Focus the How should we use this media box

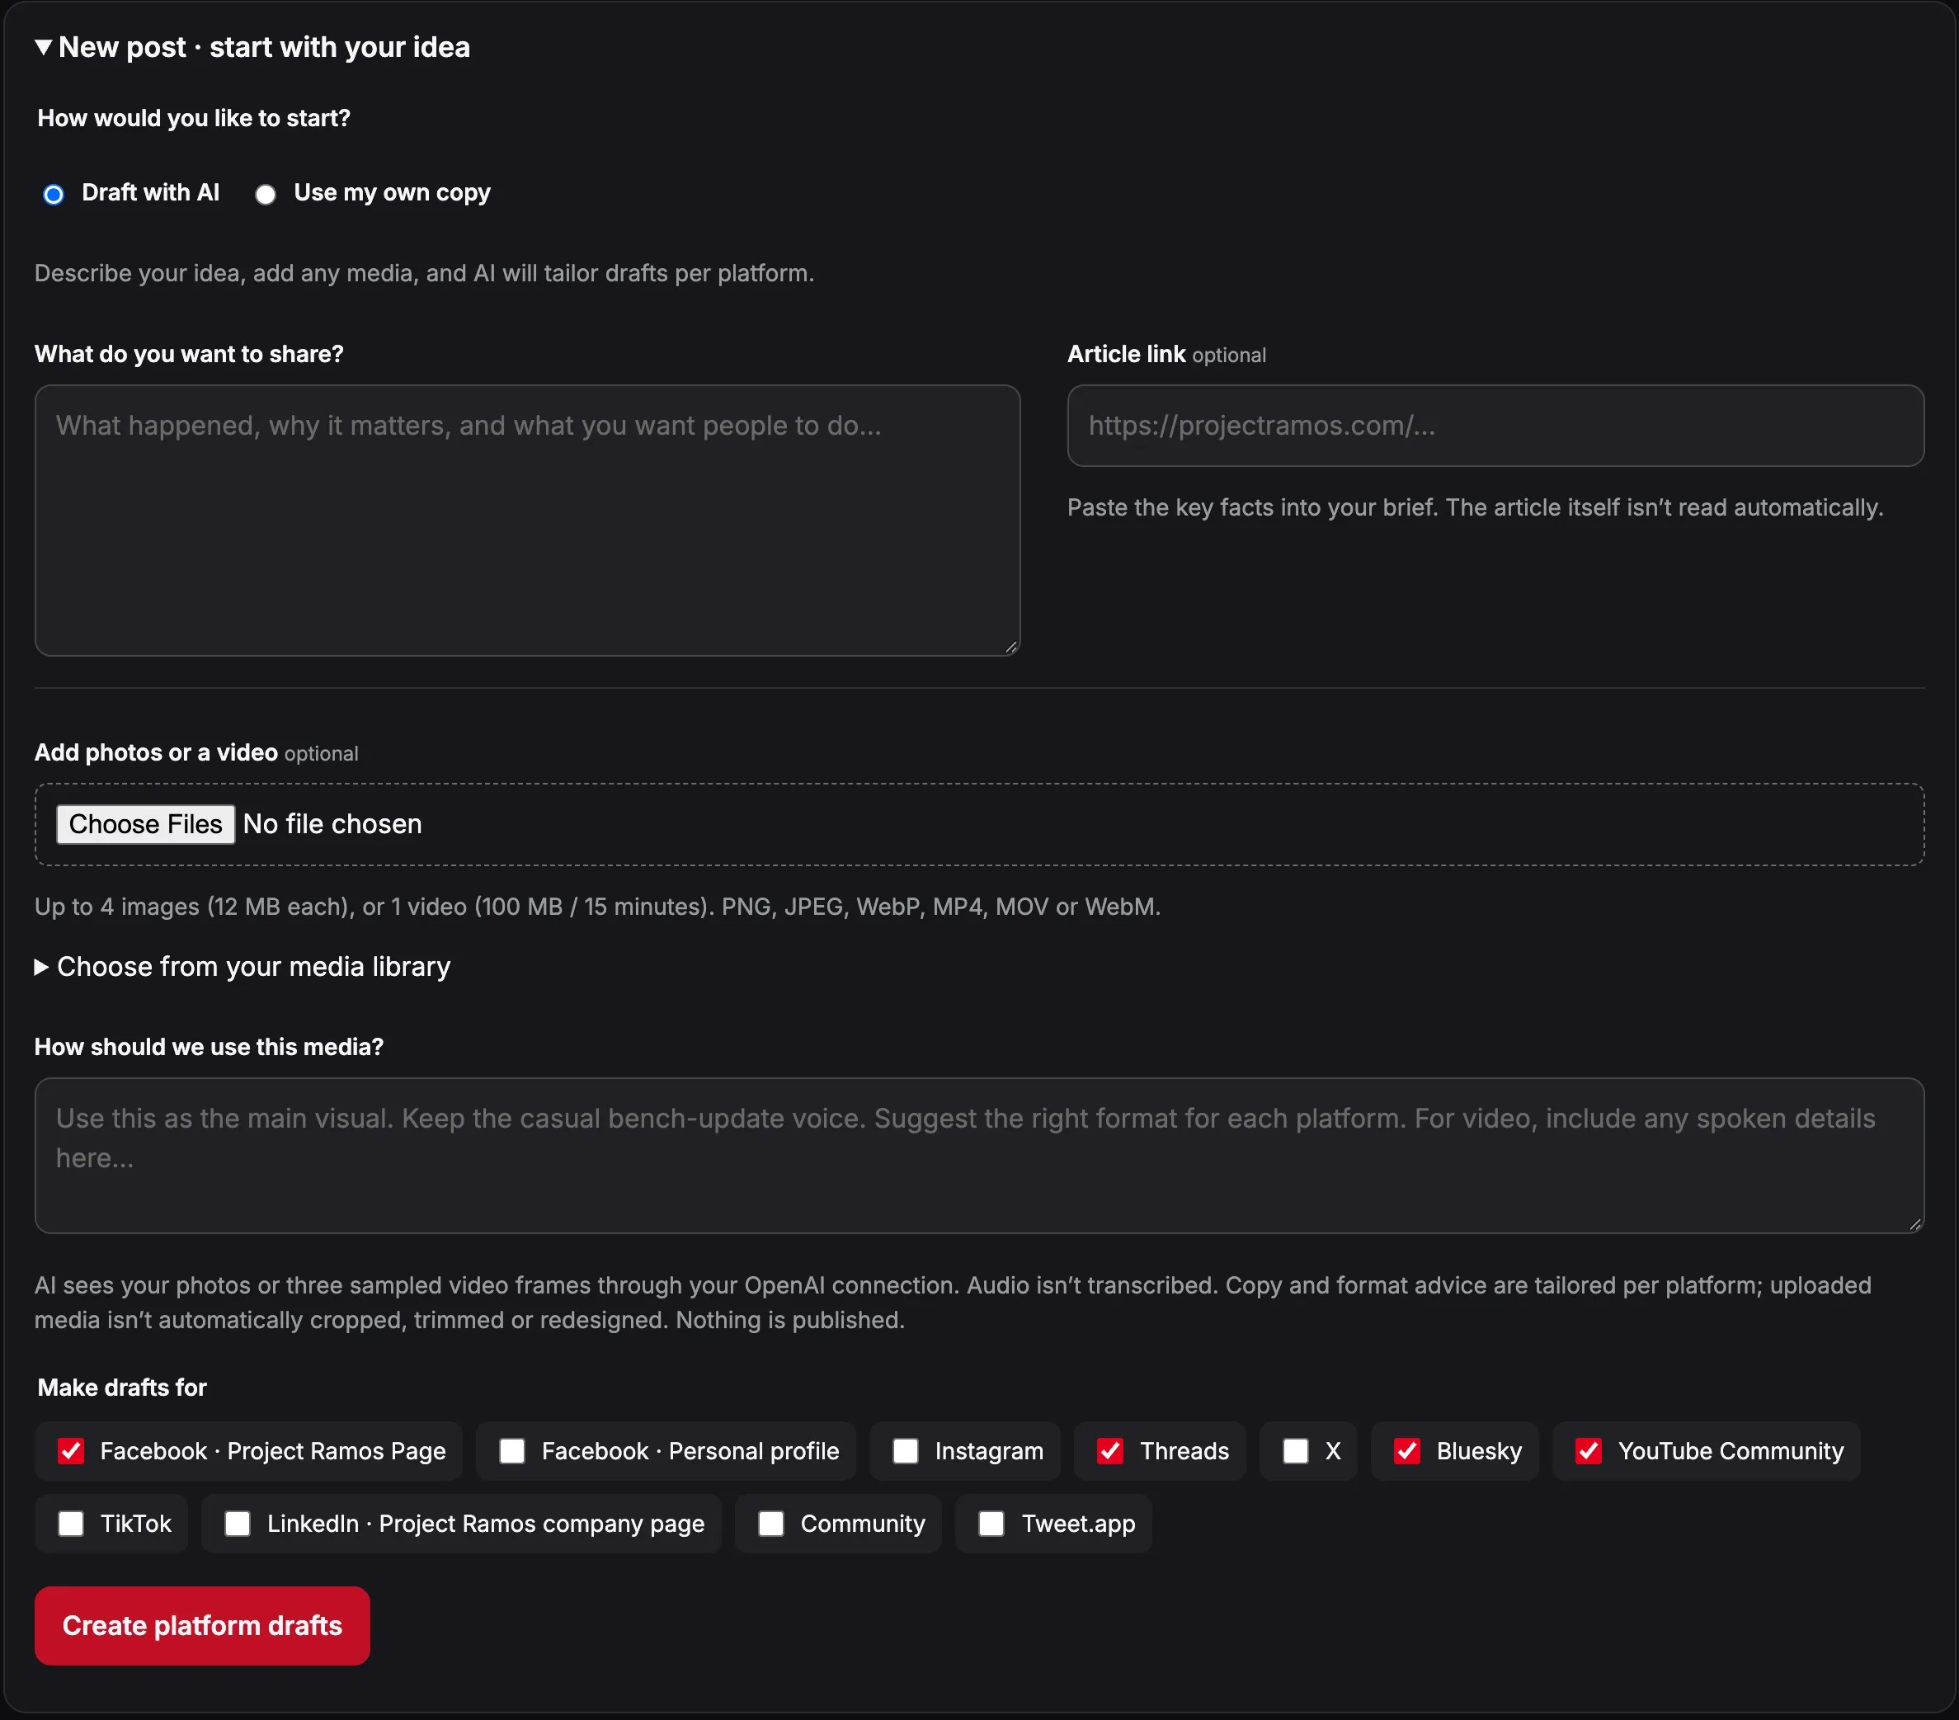pyautogui.click(x=980, y=1155)
